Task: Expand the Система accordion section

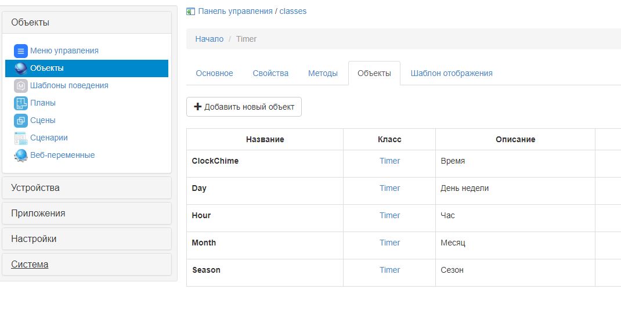Action: click(30, 265)
